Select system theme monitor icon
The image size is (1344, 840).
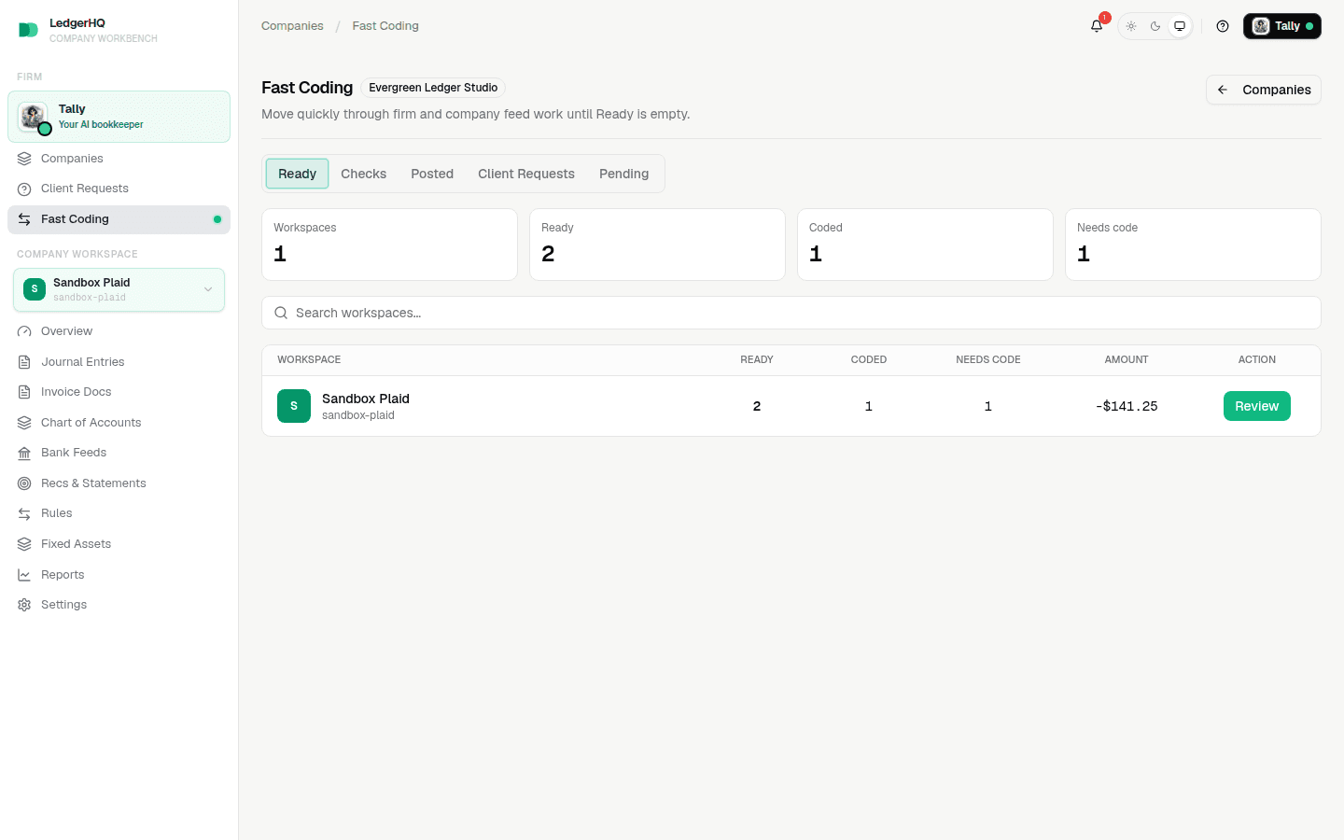coord(1180,26)
